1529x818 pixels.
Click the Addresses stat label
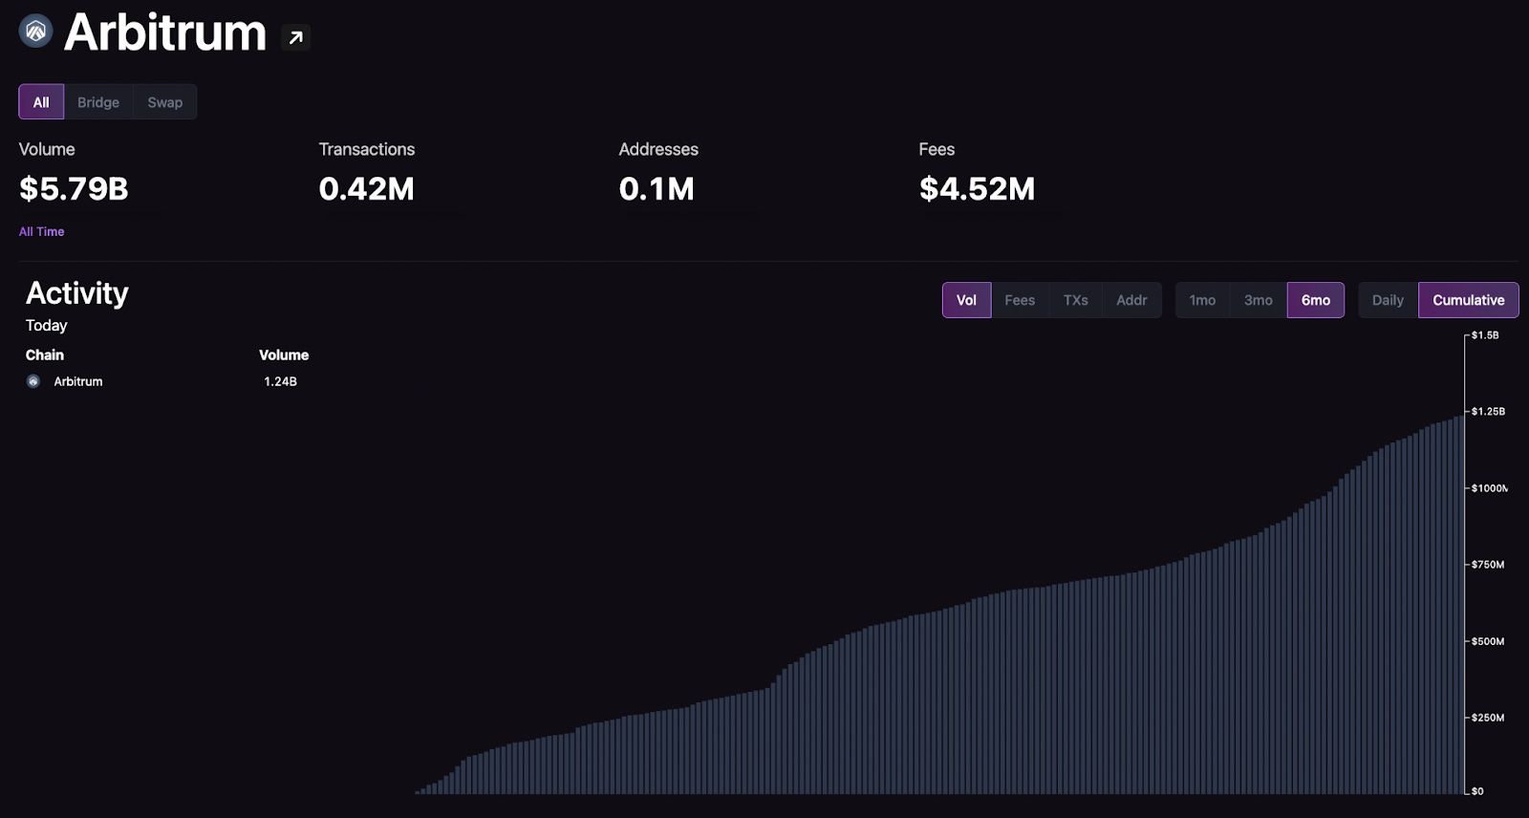(658, 149)
